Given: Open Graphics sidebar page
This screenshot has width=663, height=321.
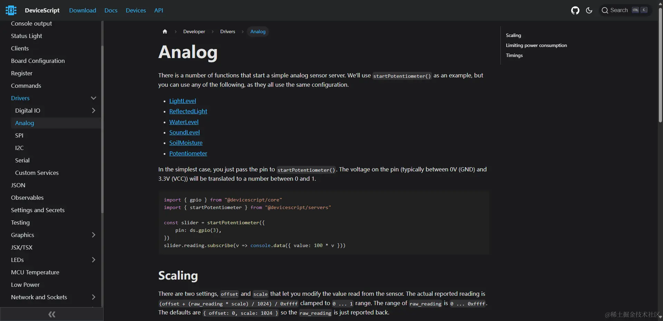Looking at the screenshot, I should 22,235.
